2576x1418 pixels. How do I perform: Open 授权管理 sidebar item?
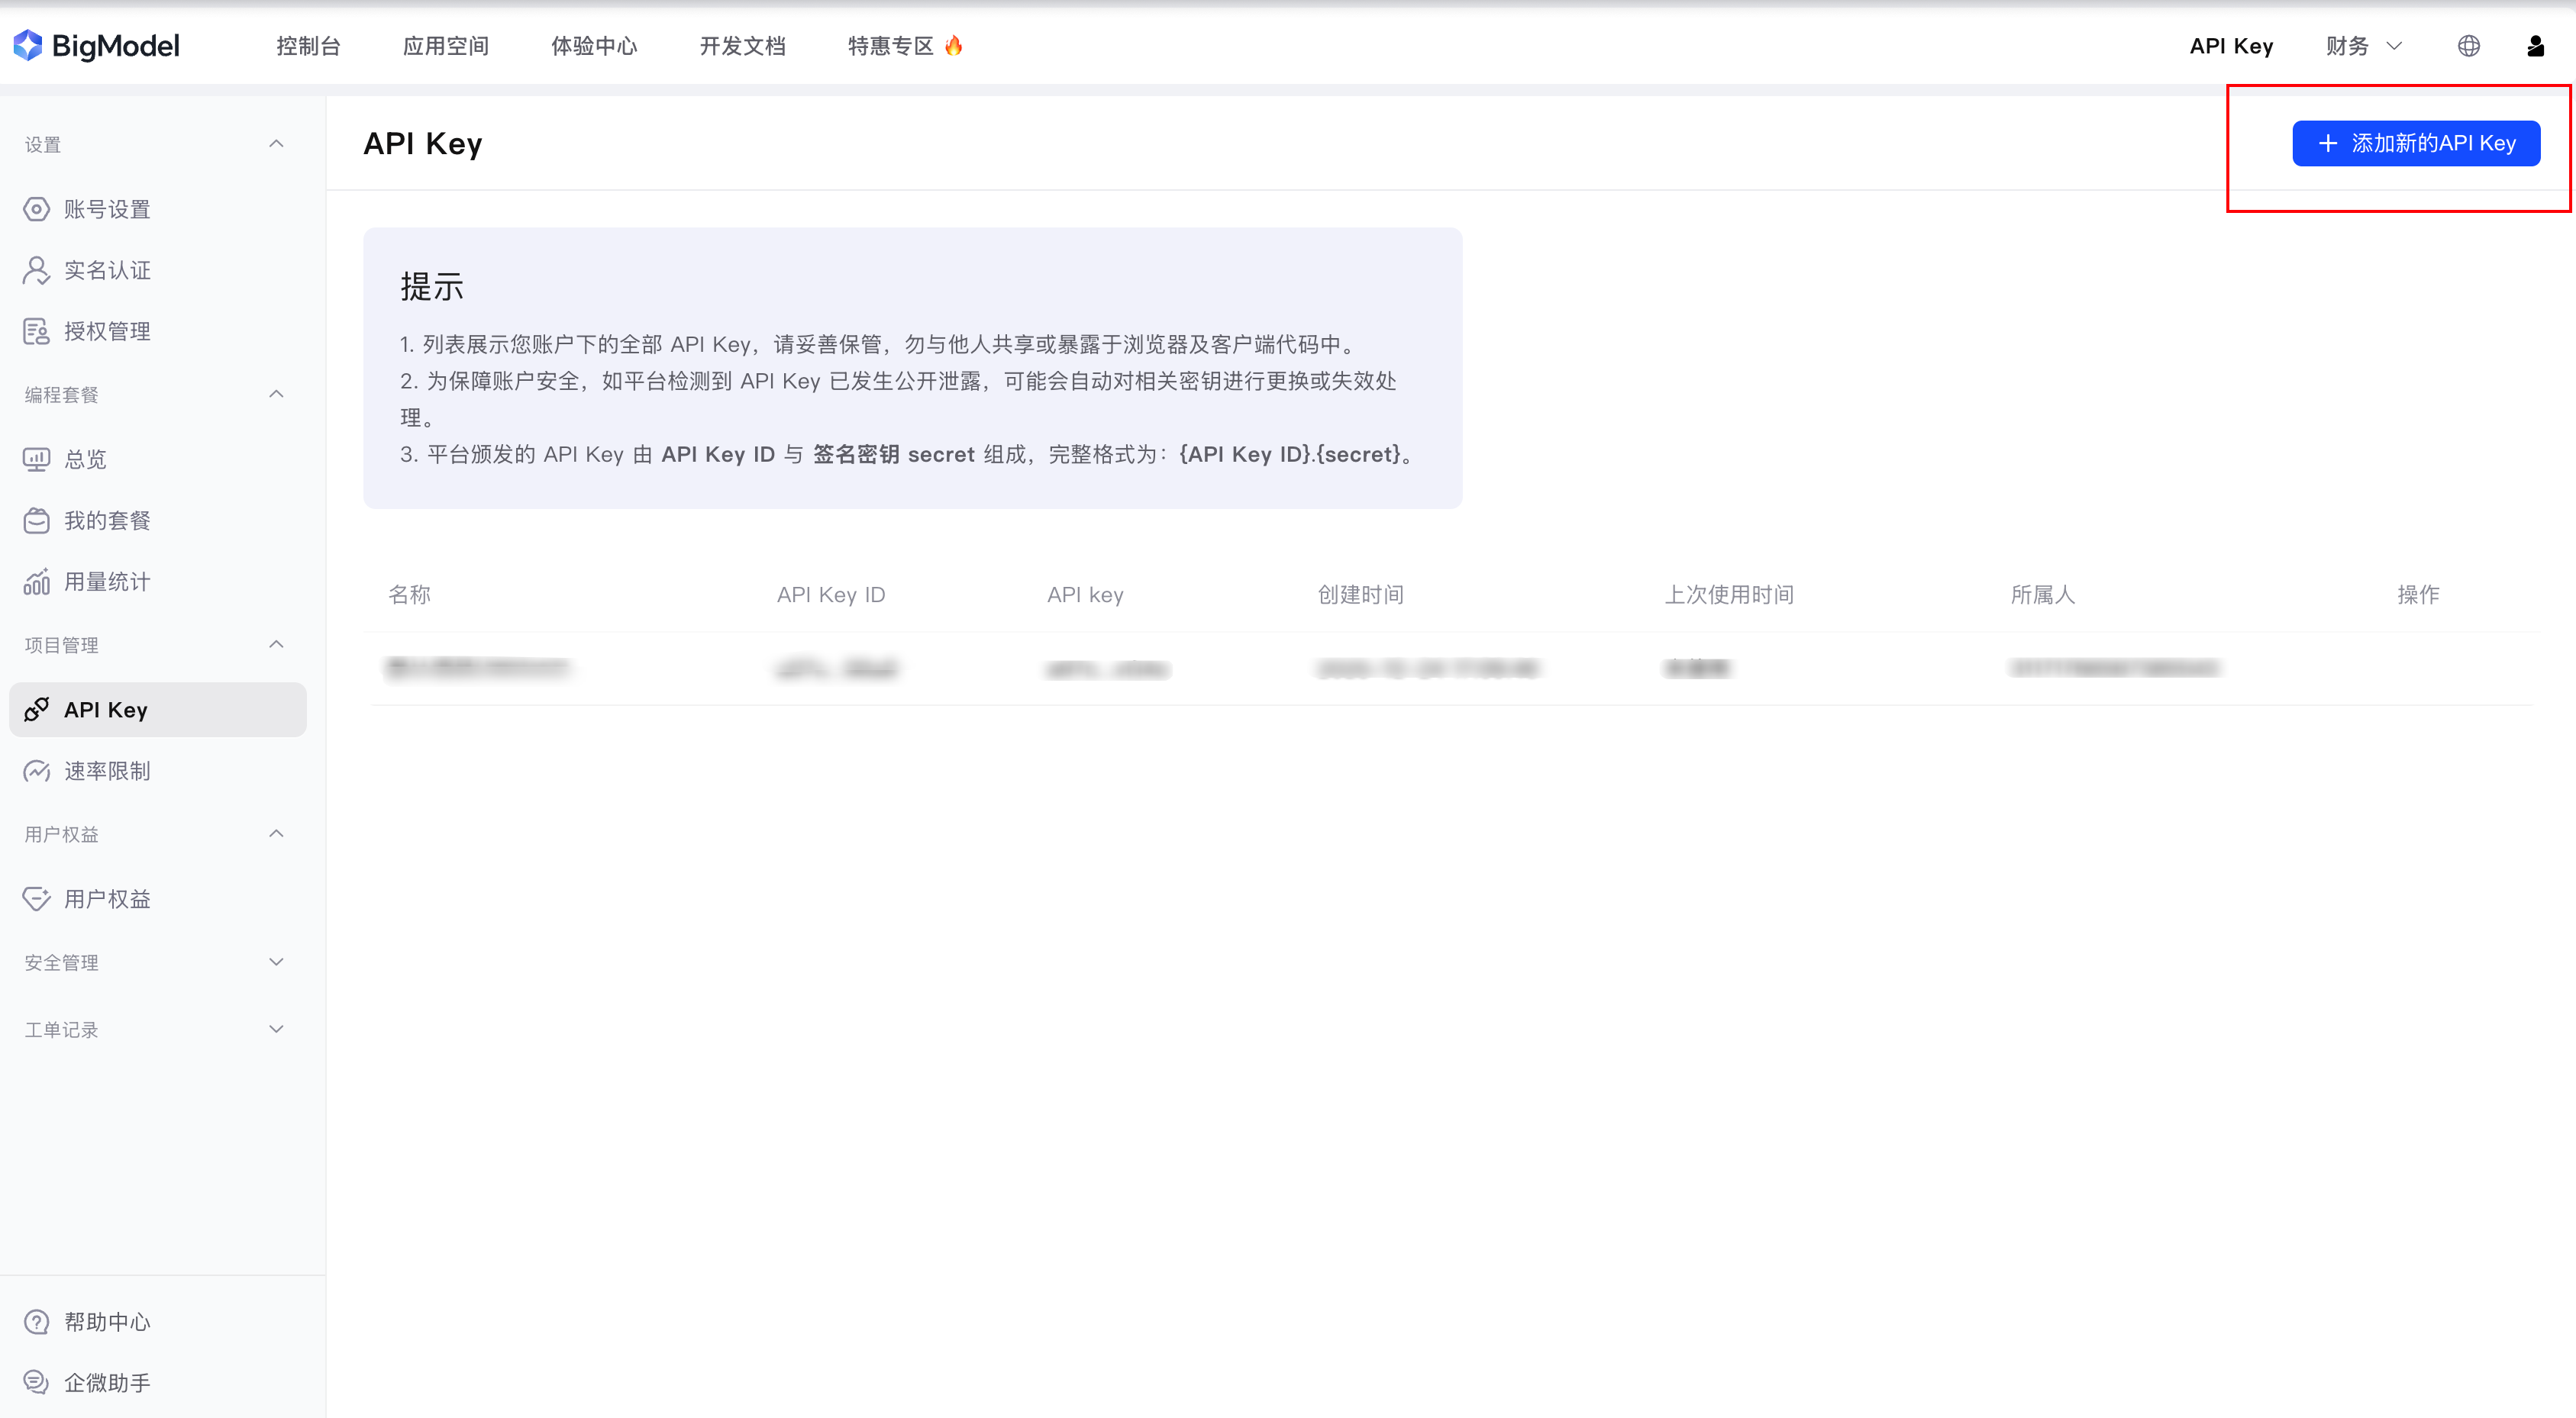coord(106,330)
